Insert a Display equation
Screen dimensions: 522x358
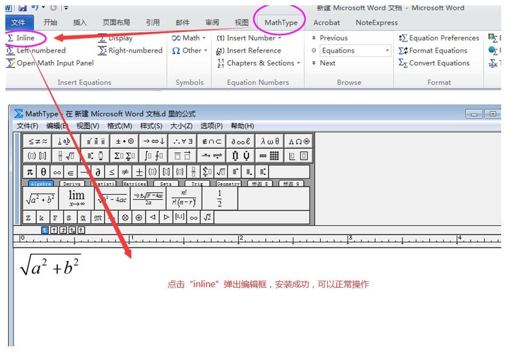115,38
